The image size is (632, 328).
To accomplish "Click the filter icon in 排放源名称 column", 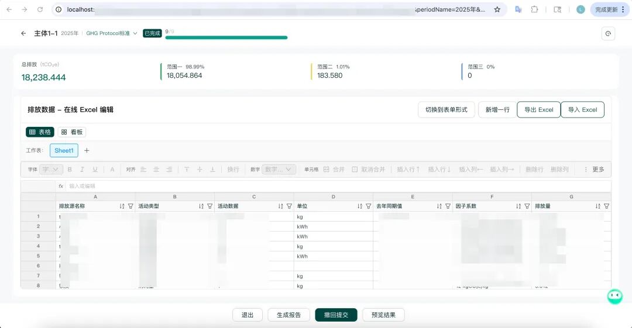I will [x=130, y=206].
